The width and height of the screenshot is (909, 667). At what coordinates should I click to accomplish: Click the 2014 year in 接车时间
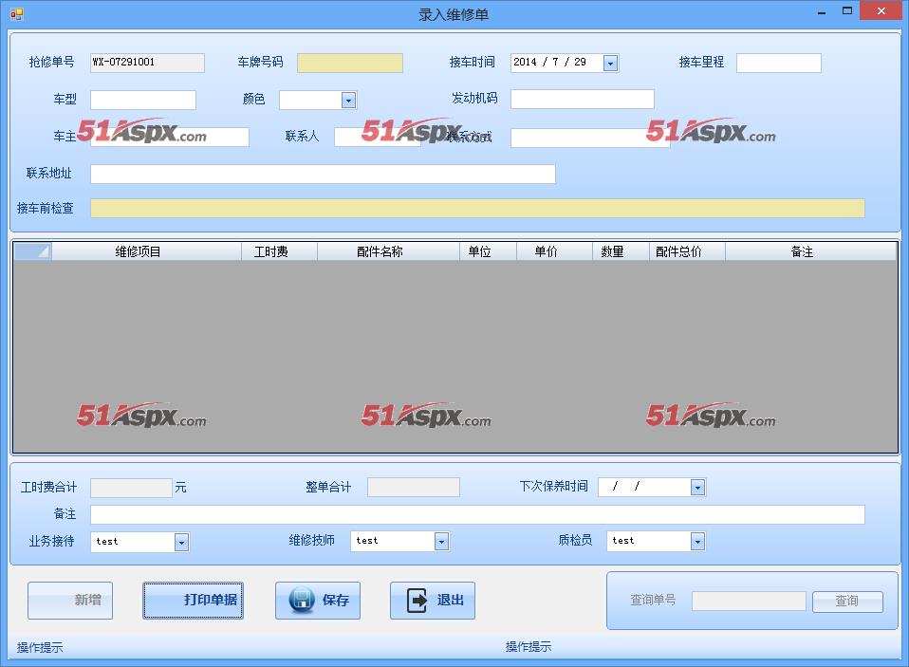tap(525, 62)
